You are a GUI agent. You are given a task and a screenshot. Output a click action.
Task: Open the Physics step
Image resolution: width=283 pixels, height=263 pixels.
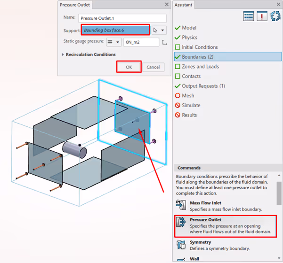pos(189,38)
